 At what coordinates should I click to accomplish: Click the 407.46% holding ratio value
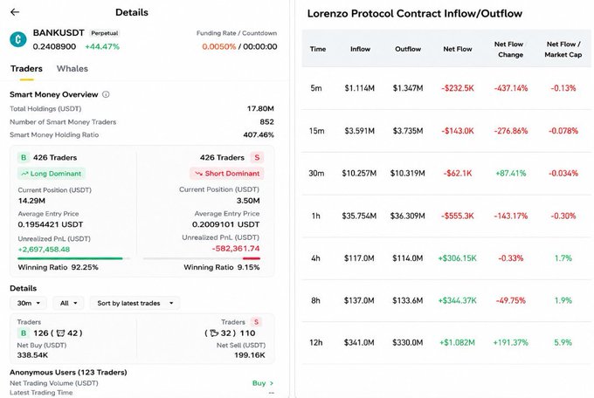[259, 134]
